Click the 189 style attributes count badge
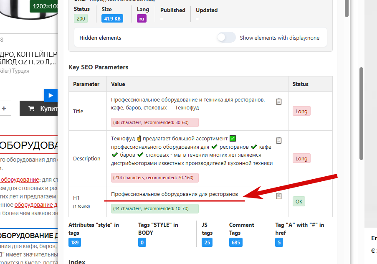 75,242
